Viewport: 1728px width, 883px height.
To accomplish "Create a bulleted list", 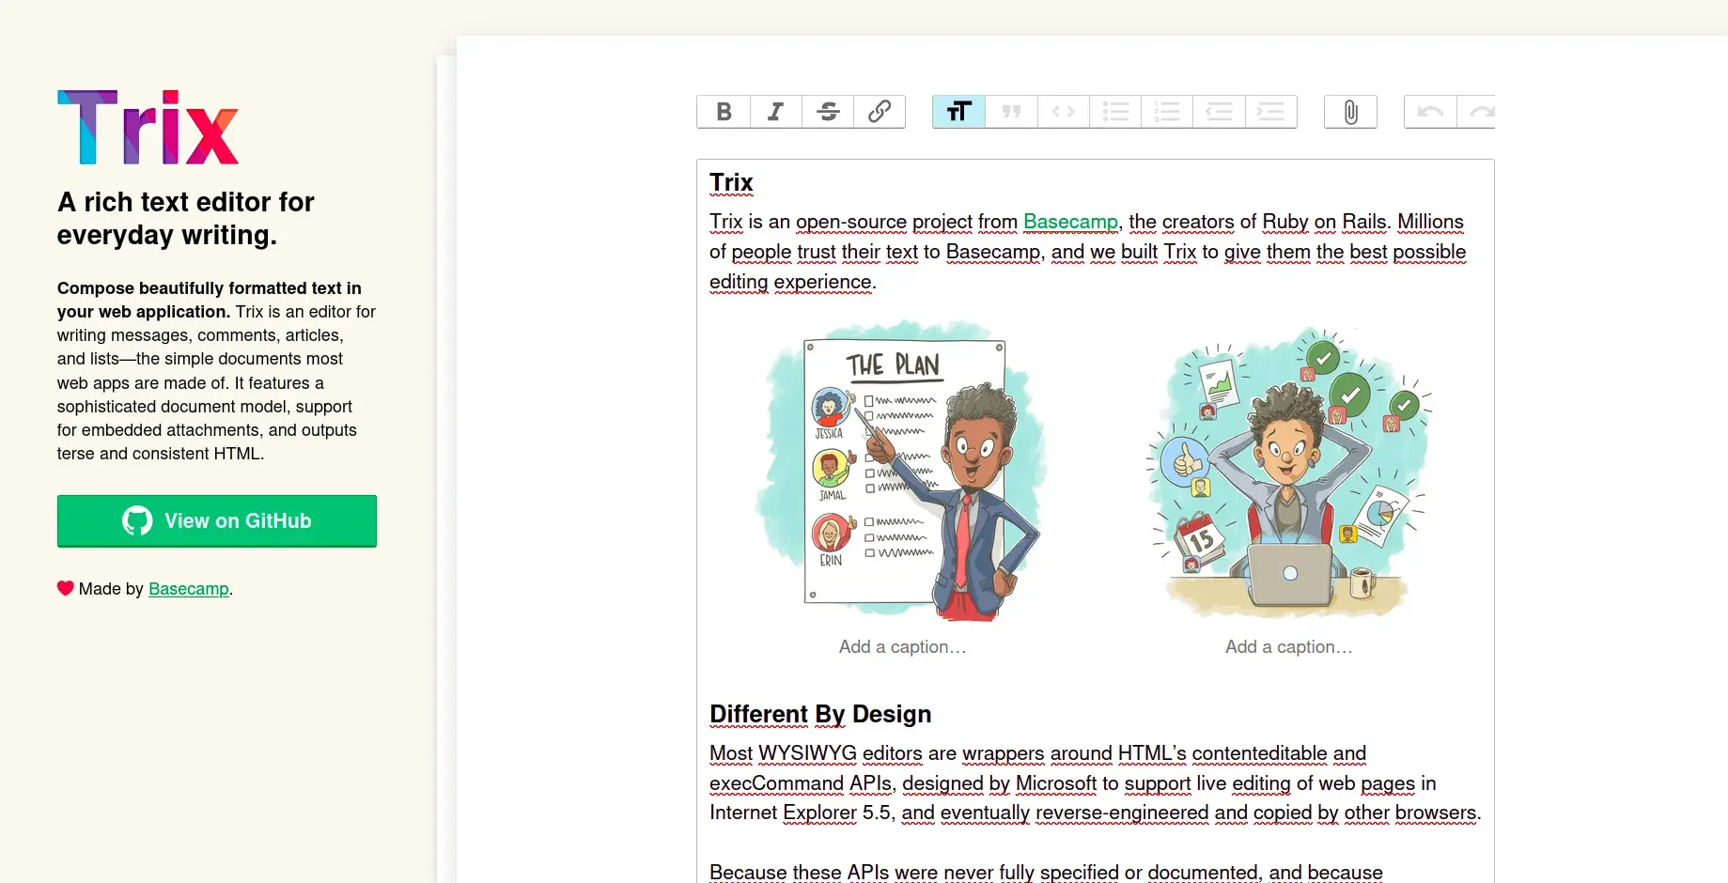I will [x=1115, y=112].
